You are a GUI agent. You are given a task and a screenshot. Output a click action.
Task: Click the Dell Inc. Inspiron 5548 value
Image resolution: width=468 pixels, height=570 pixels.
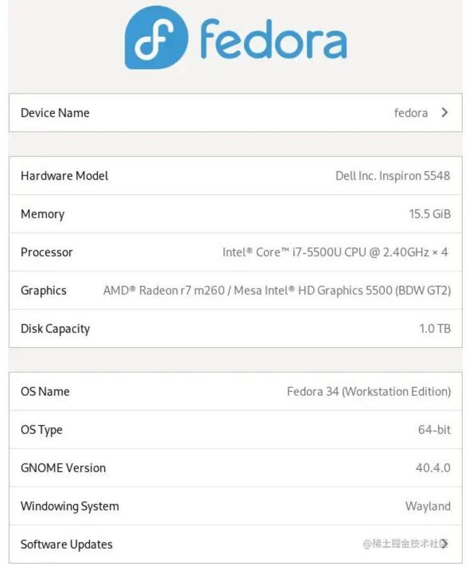pyautogui.click(x=393, y=176)
